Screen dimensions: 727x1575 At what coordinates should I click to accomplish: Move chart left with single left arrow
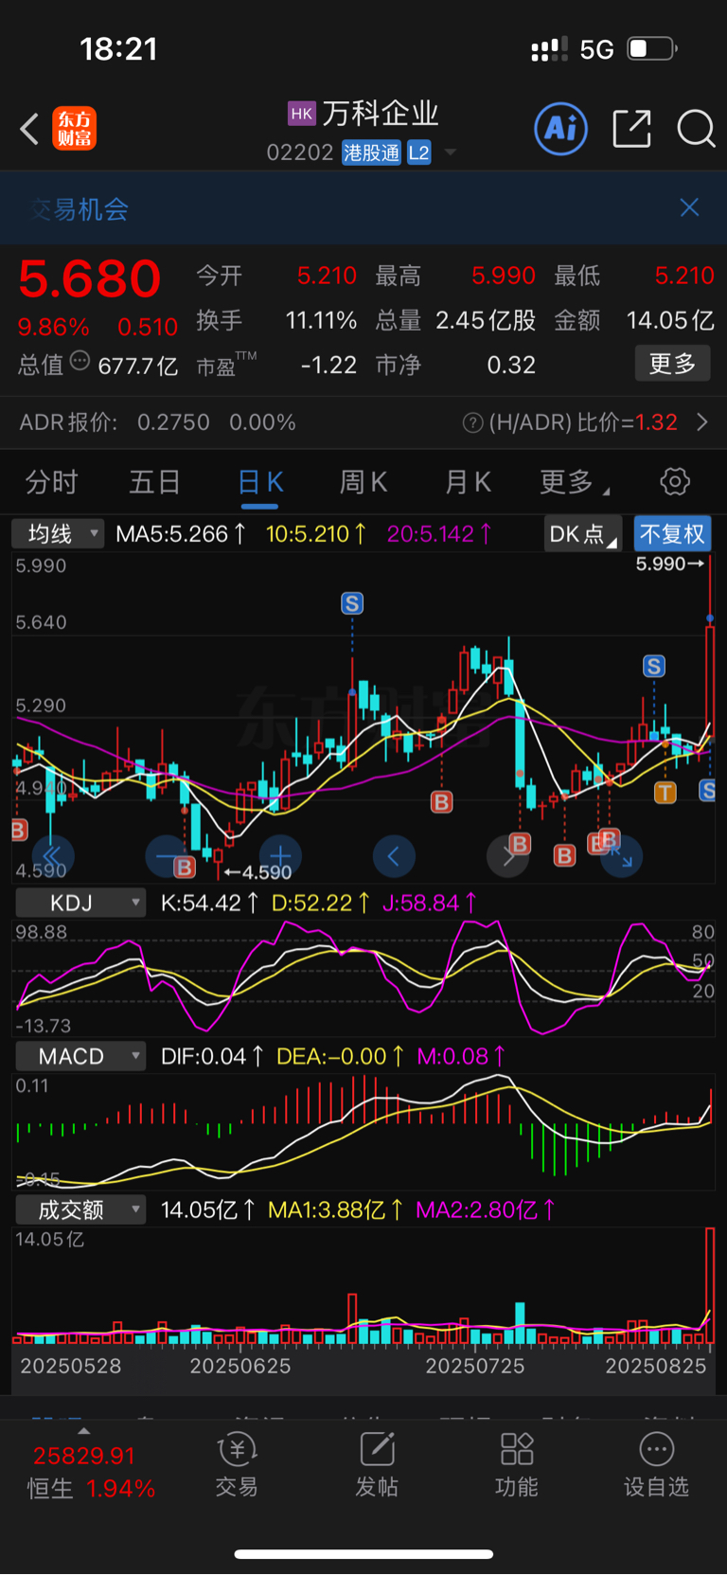coord(394,857)
